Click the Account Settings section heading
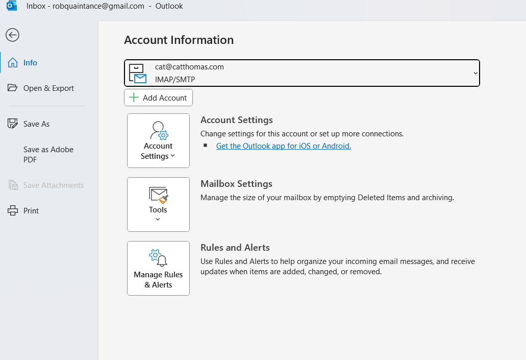The image size is (526, 360). pyautogui.click(x=237, y=120)
